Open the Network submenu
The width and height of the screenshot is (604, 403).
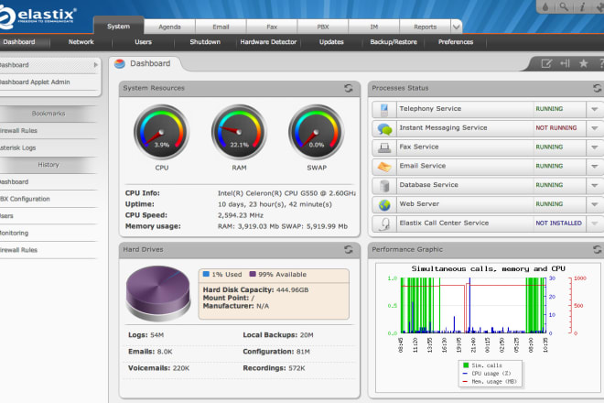pos(81,42)
